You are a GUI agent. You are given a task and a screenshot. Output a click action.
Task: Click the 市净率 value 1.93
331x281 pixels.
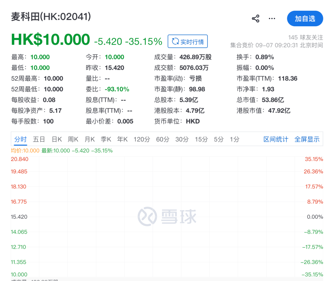point(268,89)
